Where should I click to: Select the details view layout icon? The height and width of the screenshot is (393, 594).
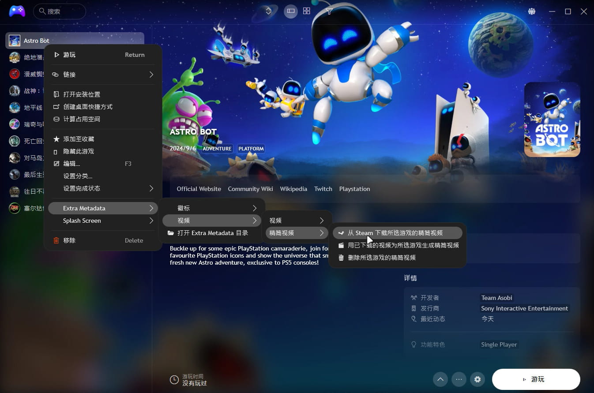(290, 11)
